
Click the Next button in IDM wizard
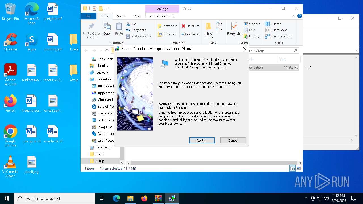click(x=202, y=141)
